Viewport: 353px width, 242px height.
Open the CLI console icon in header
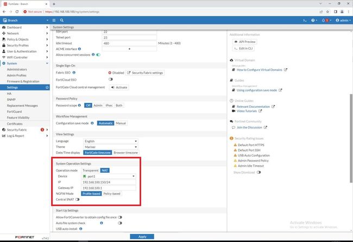(x=305, y=21)
